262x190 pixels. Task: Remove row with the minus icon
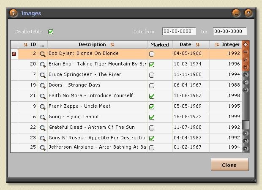246,52
